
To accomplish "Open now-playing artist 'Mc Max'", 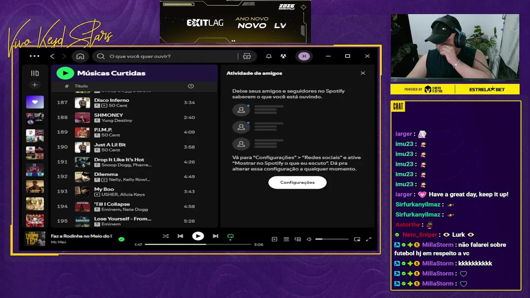I will pos(58,242).
